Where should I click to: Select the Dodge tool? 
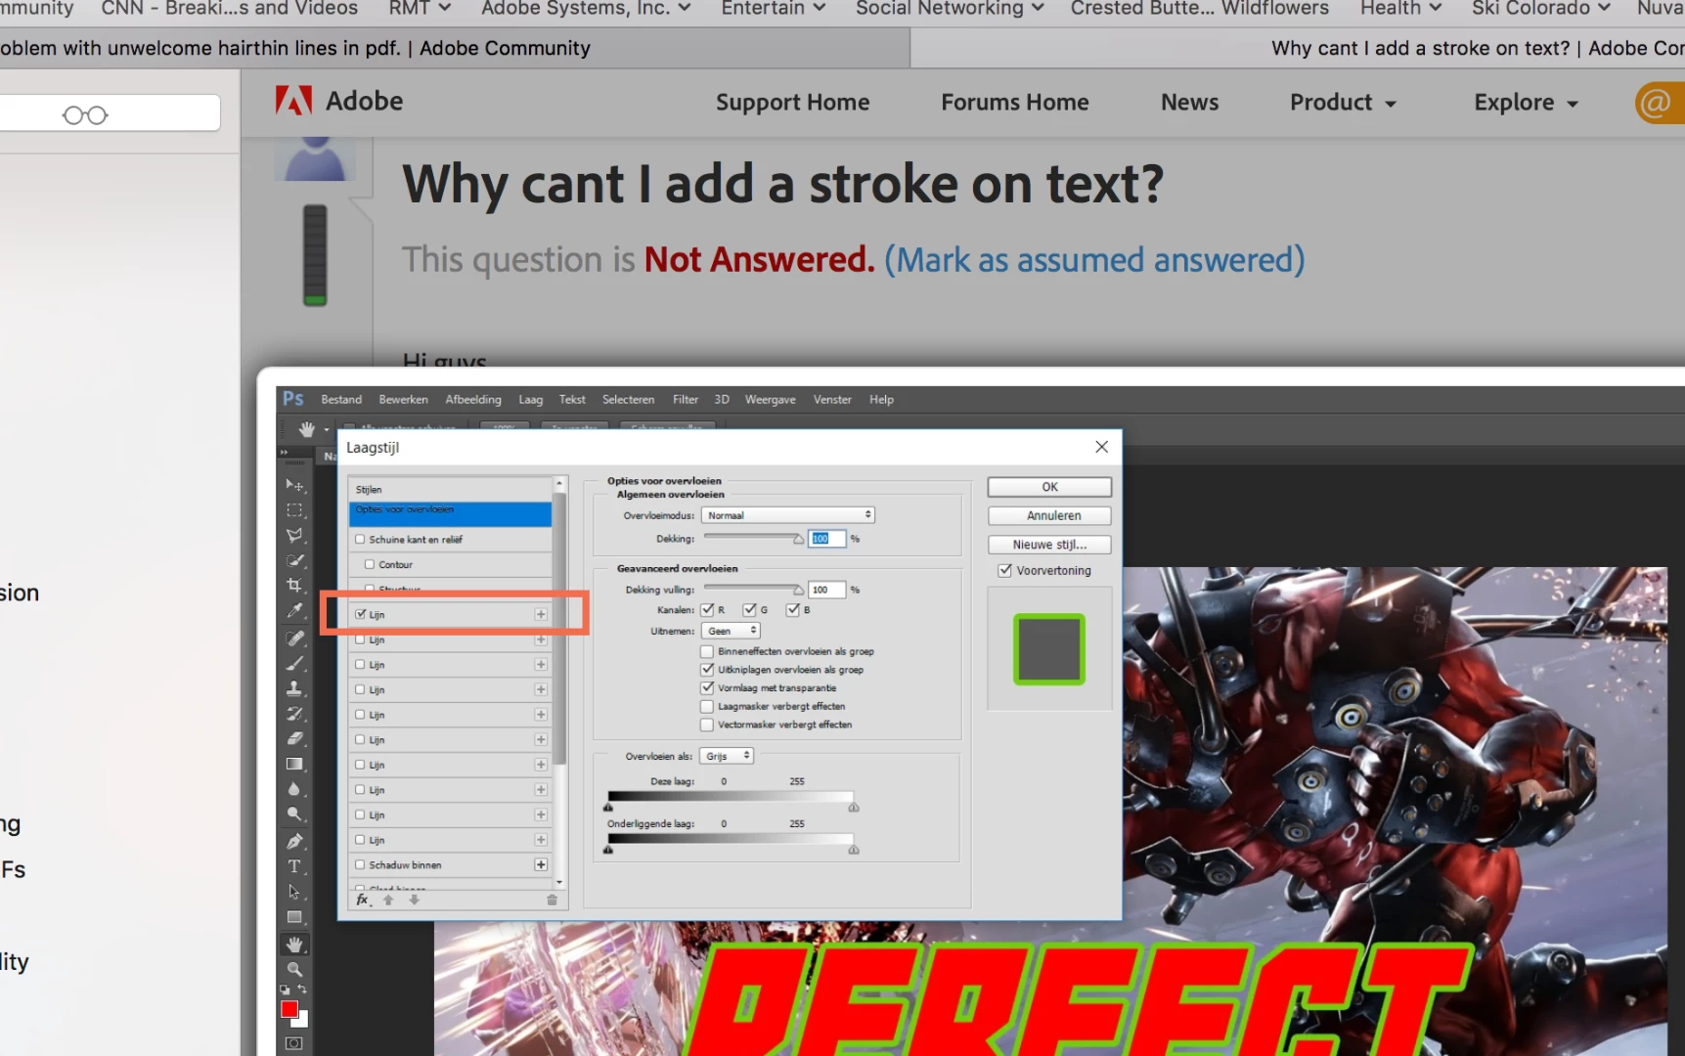pos(294,814)
